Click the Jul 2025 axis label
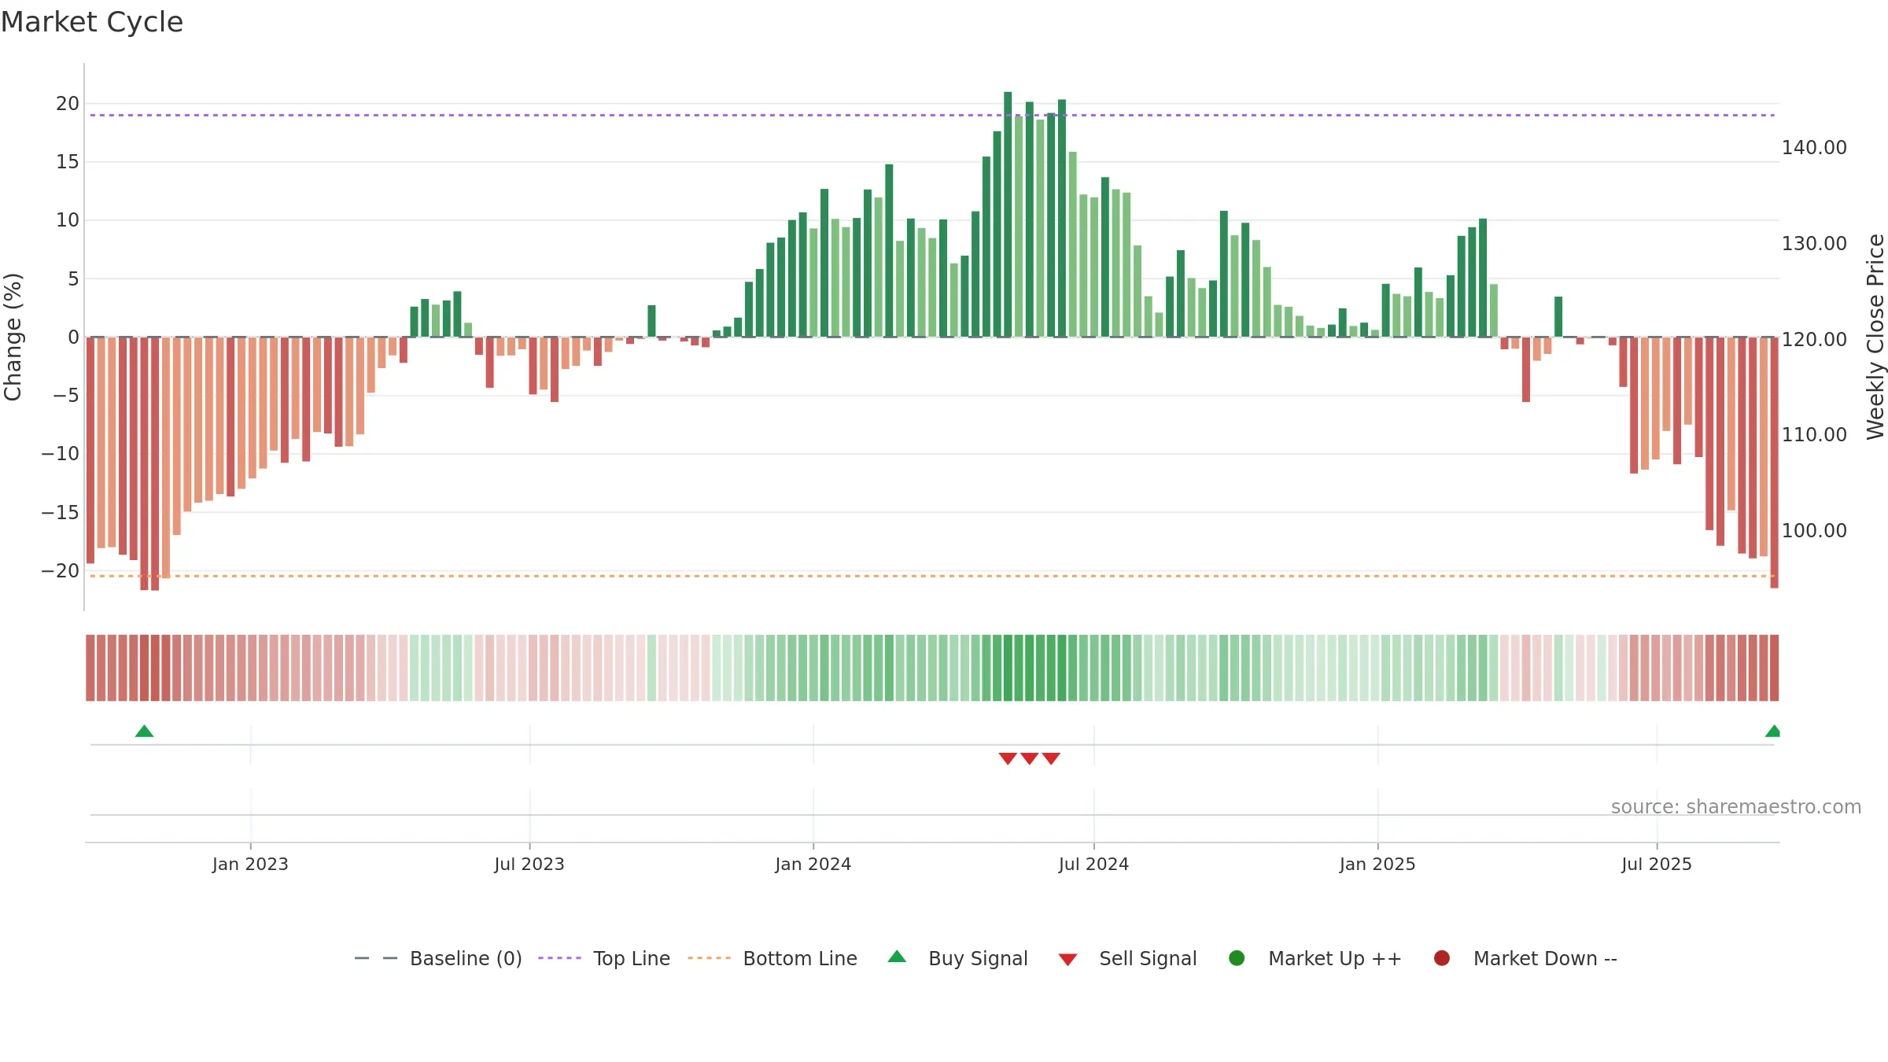The image size is (1888, 1062). 1657,865
